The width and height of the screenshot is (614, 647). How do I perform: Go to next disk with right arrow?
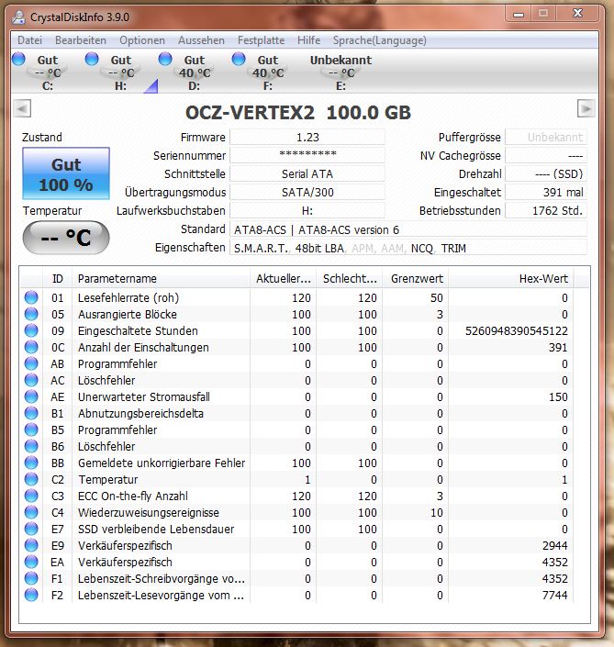(586, 109)
